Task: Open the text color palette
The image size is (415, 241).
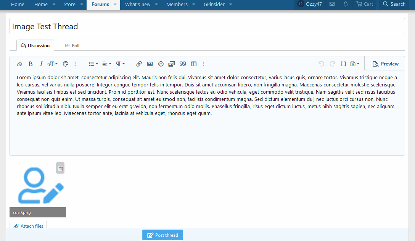Action: [65, 64]
